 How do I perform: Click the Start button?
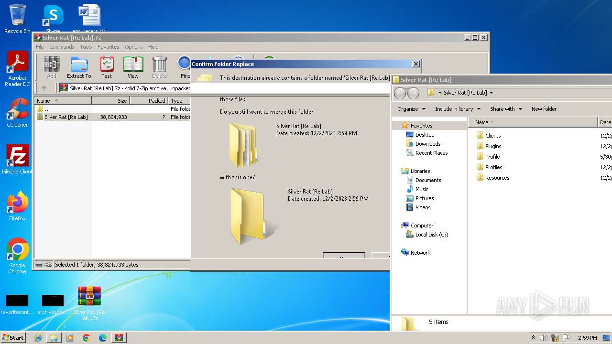tap(13, 338)
